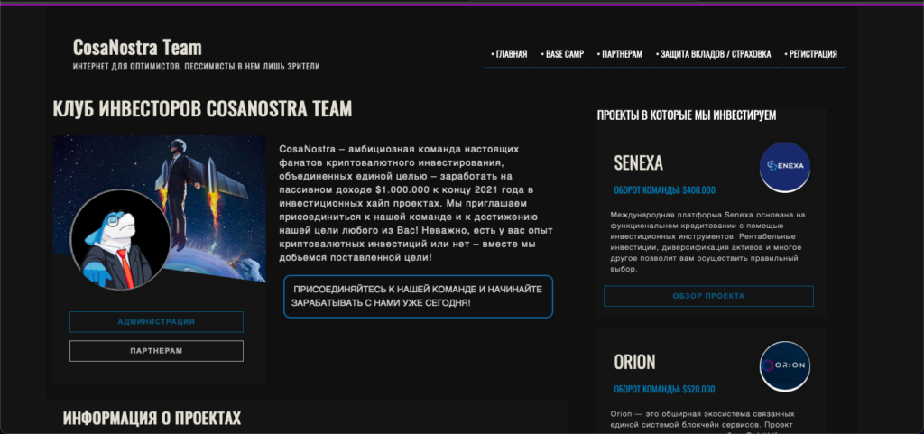Click the Orion round logo
This screenshot has width=924, height=434.
[x=785, y=366]
